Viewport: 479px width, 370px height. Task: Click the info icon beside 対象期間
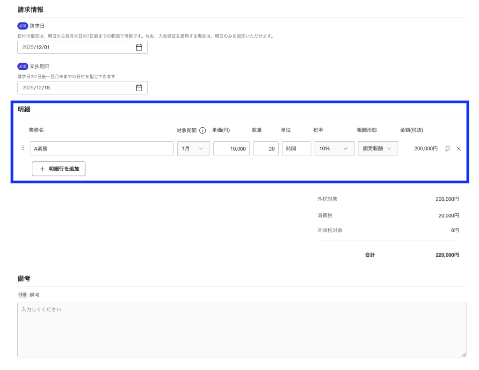click(203, 131)
